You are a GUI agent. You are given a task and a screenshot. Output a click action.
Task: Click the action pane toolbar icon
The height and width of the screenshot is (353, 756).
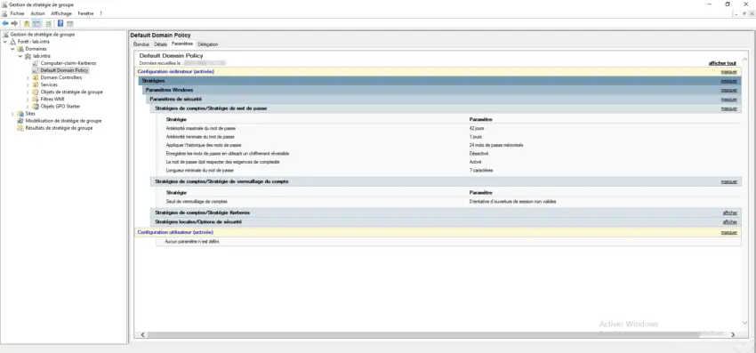click(x=70, y=23)
